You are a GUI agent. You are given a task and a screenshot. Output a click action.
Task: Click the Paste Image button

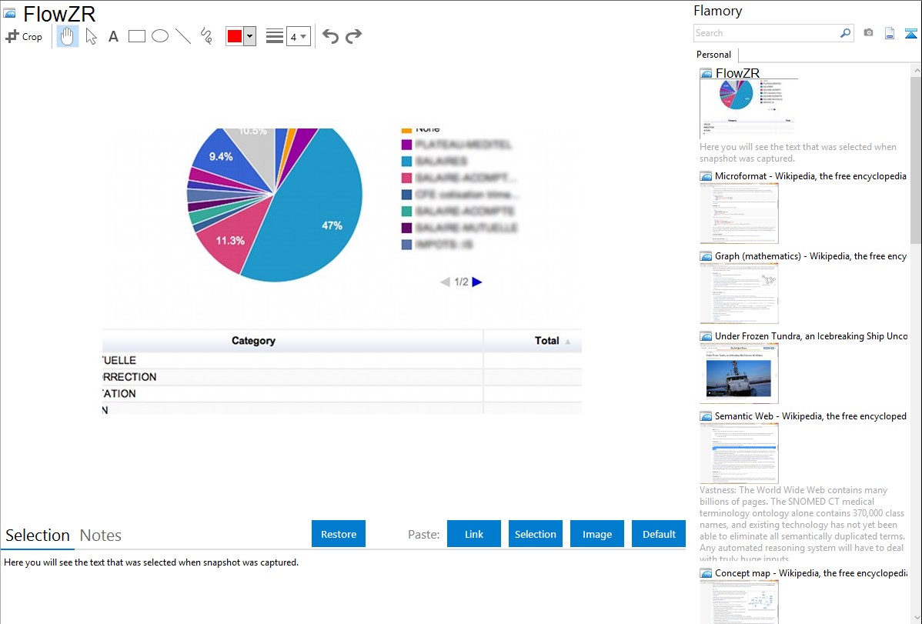point(596,534)
